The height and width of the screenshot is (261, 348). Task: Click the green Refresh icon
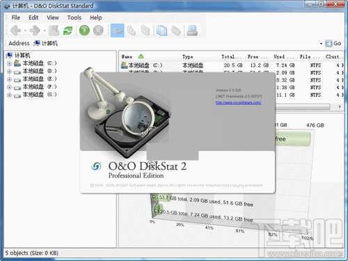click(x=68, y=31)
